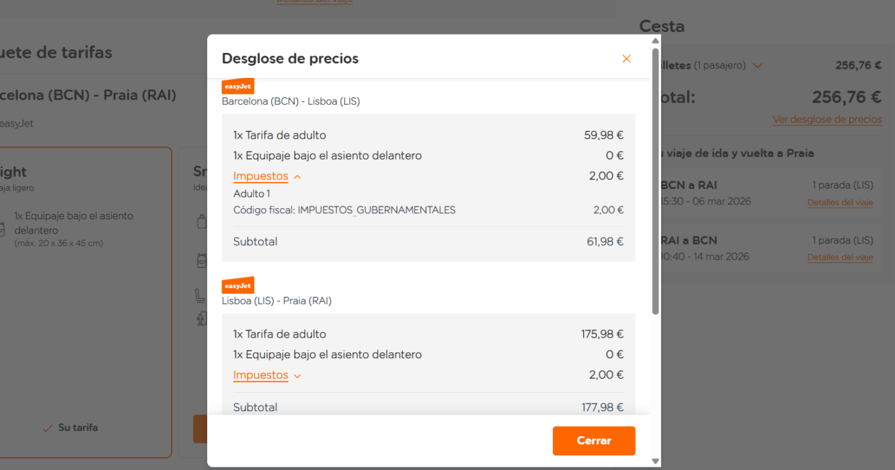Click the walking passenger icon in the Smart card

coord(201,318)
